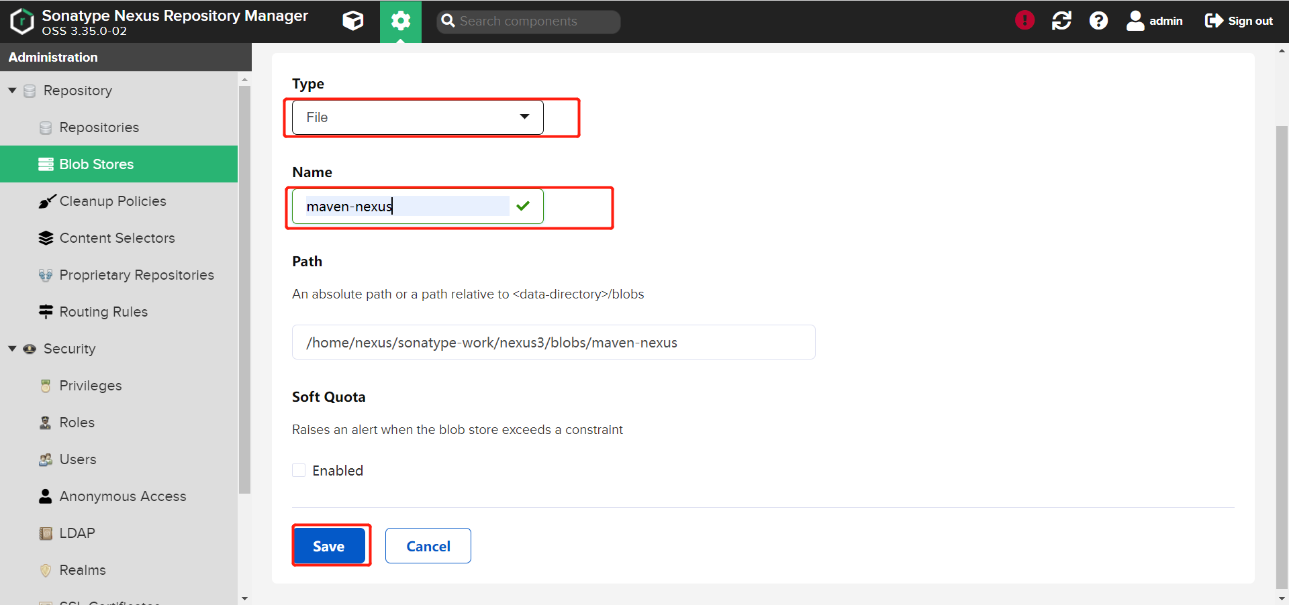Select Blob Stores menu item
Viewport: 1289px width, 605px height.
119,164
